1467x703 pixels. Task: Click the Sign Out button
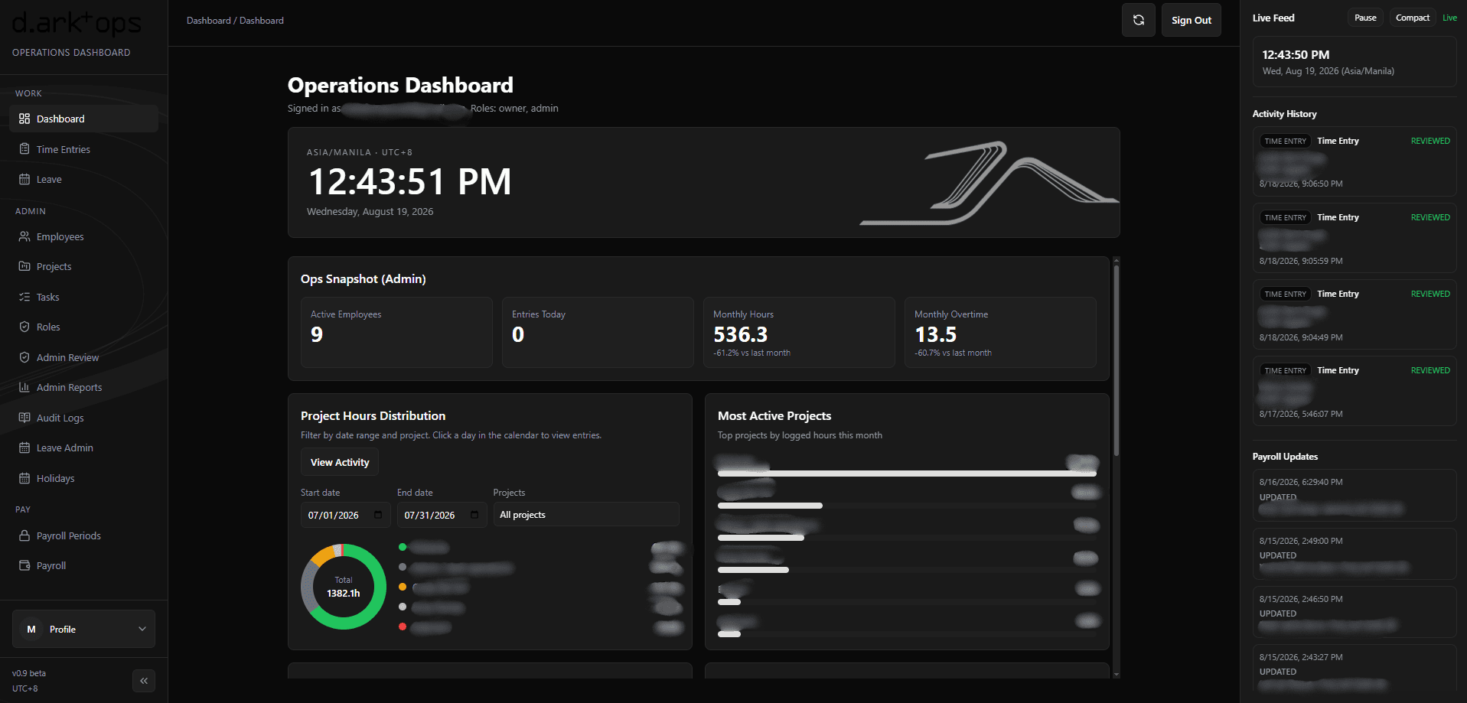point(1191,20)
